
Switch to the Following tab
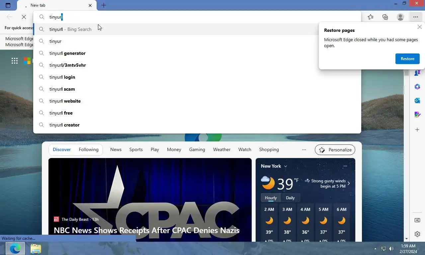[x=89, y=149]
